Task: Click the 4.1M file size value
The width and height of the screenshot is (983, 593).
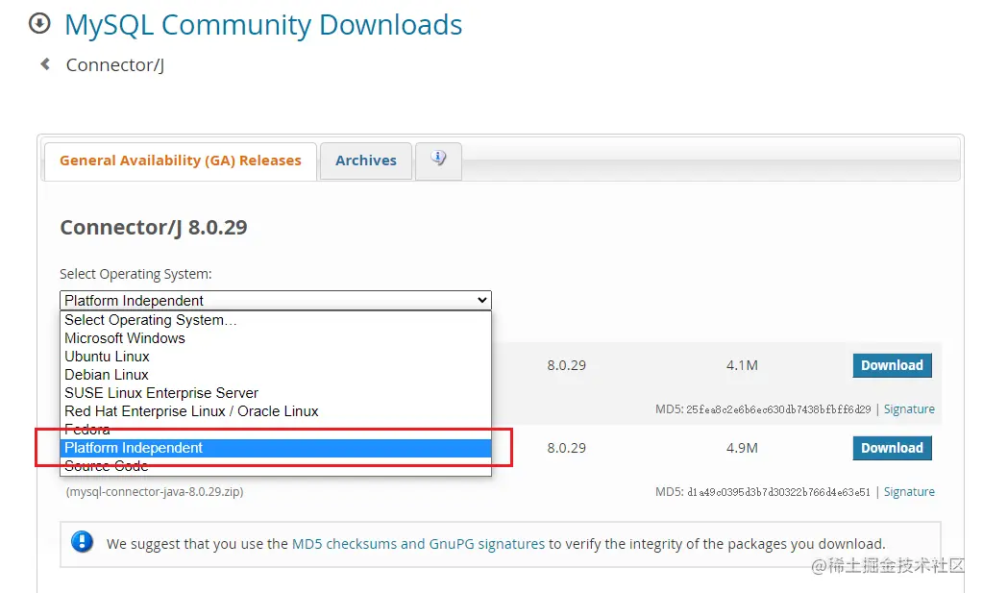Action: click(742, 365)
